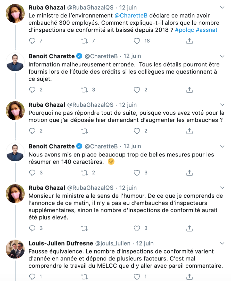The image size is (231, 281).
Task: Retweet Ruba Ghazal's first tweet about 300 employés
Action: click(x=84, y=41)
